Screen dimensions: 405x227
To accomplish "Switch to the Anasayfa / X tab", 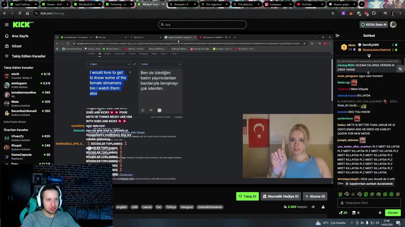I will pyautogui.click(x=183, y=4).
